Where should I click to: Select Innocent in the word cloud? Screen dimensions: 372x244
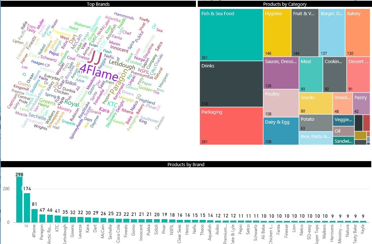point(119,48)
